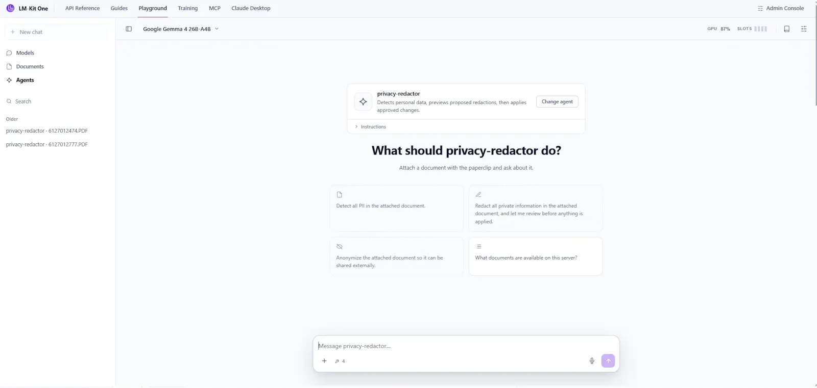The width and height of the screenshot is (817, 388).
Task: Click the 'Older' history group label
Action: [12, 119]
